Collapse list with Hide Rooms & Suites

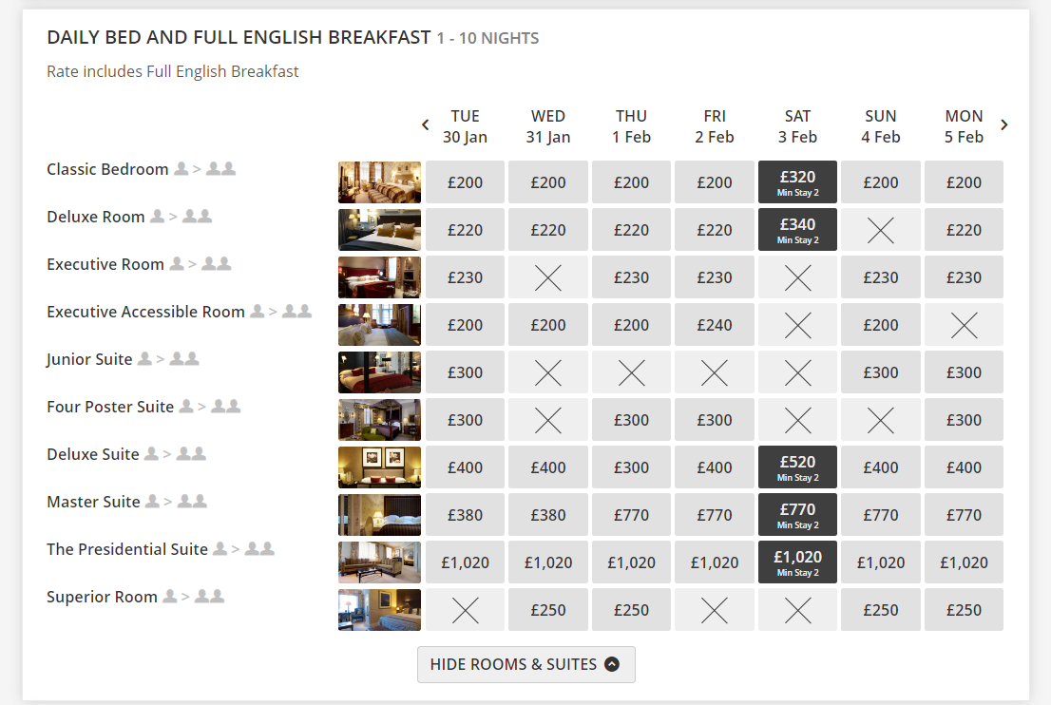525,664
